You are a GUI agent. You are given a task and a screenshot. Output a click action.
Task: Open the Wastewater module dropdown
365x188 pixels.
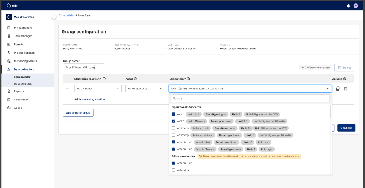coord(43,17)
